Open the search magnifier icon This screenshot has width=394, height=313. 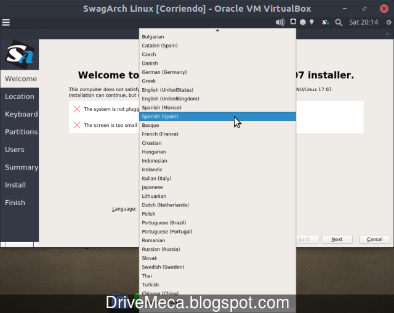coord(339,22)
